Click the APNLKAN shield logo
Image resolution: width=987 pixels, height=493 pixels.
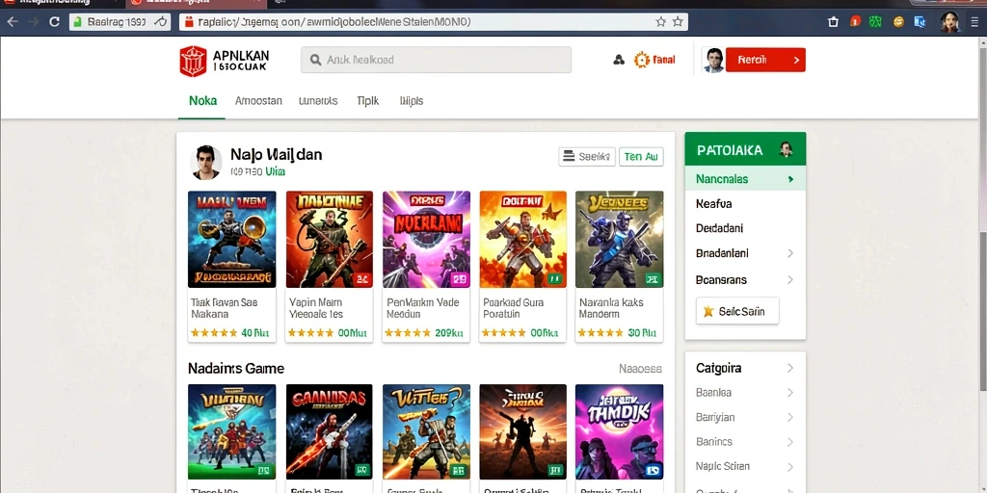click(x=193, y=61)
